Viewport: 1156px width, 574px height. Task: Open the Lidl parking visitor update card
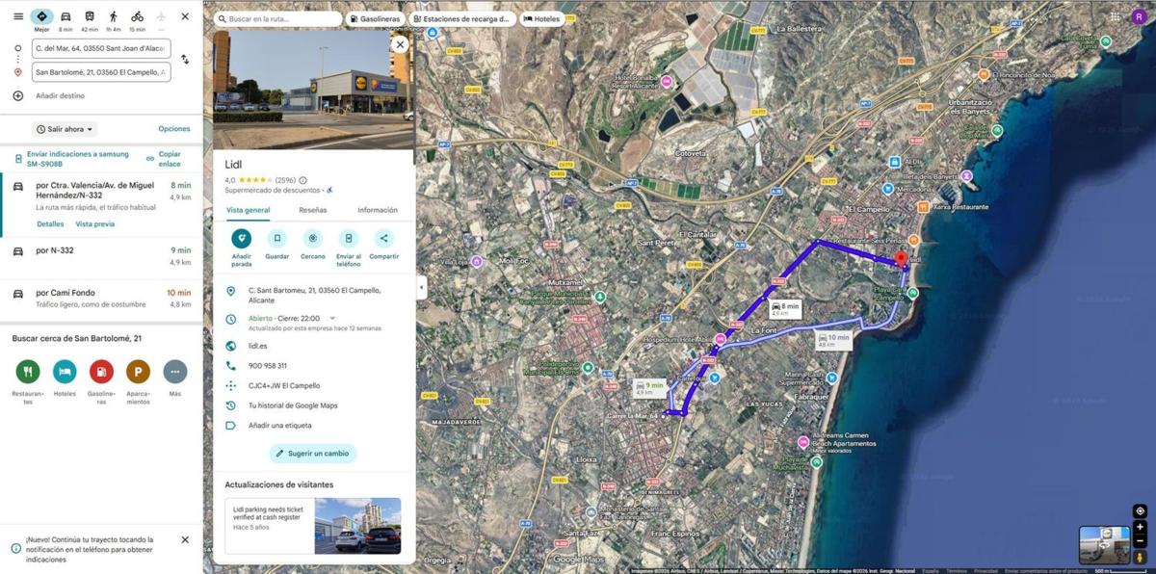click(x=313, y=526)
